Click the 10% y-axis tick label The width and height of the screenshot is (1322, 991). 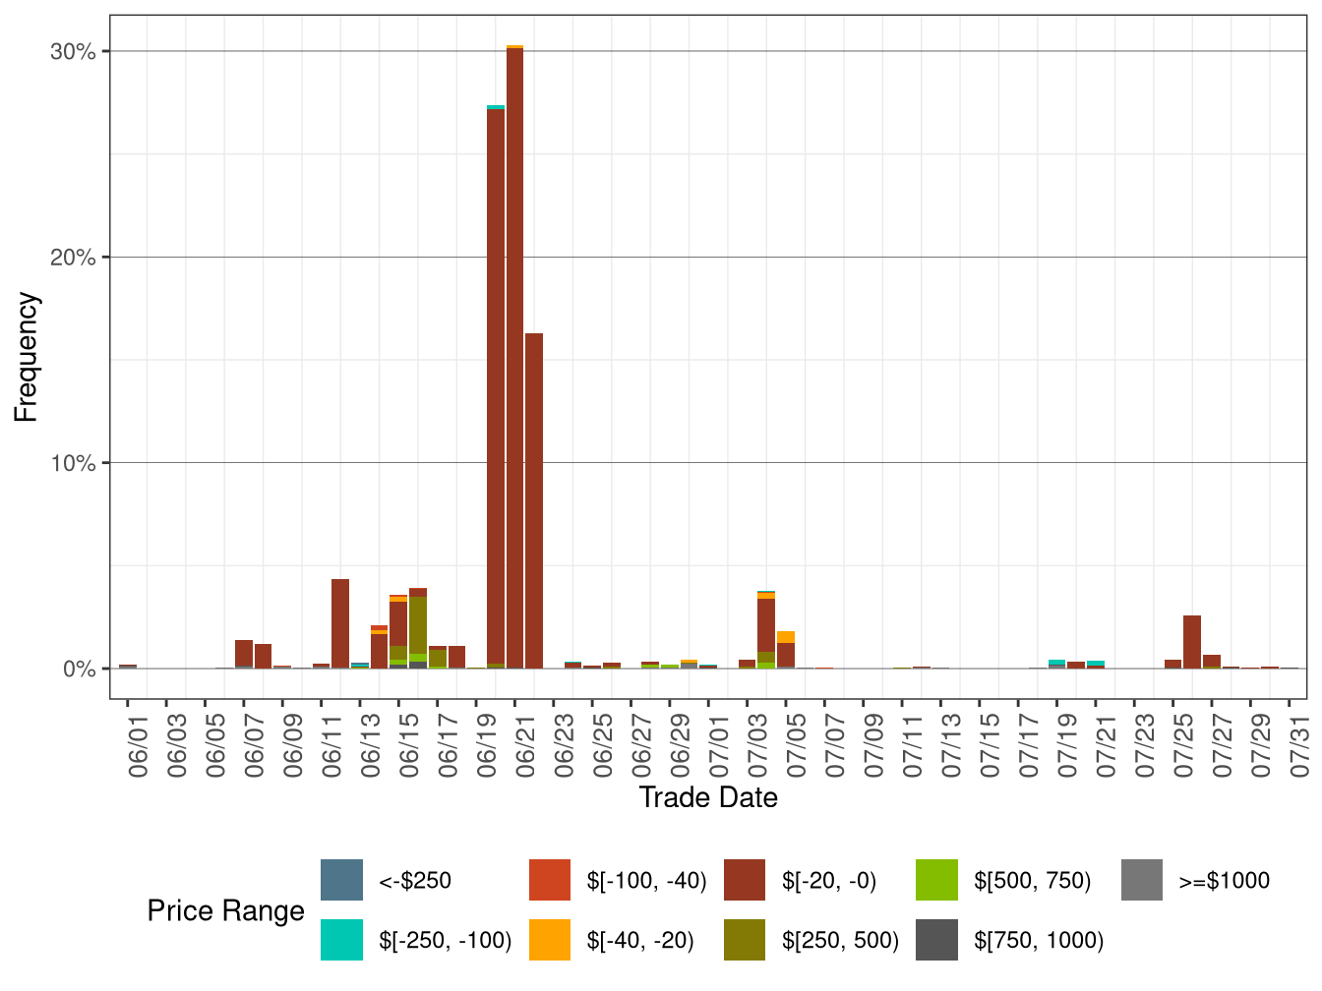tap(73, 463)
